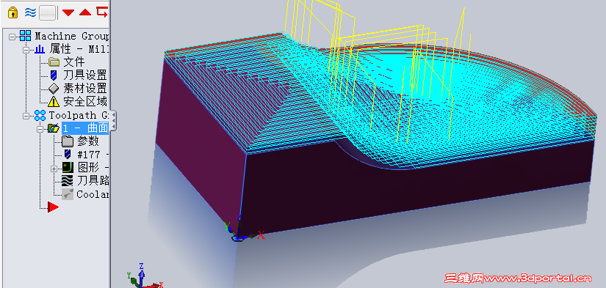Collapse the 属性 - Mill node

point(26,50)
